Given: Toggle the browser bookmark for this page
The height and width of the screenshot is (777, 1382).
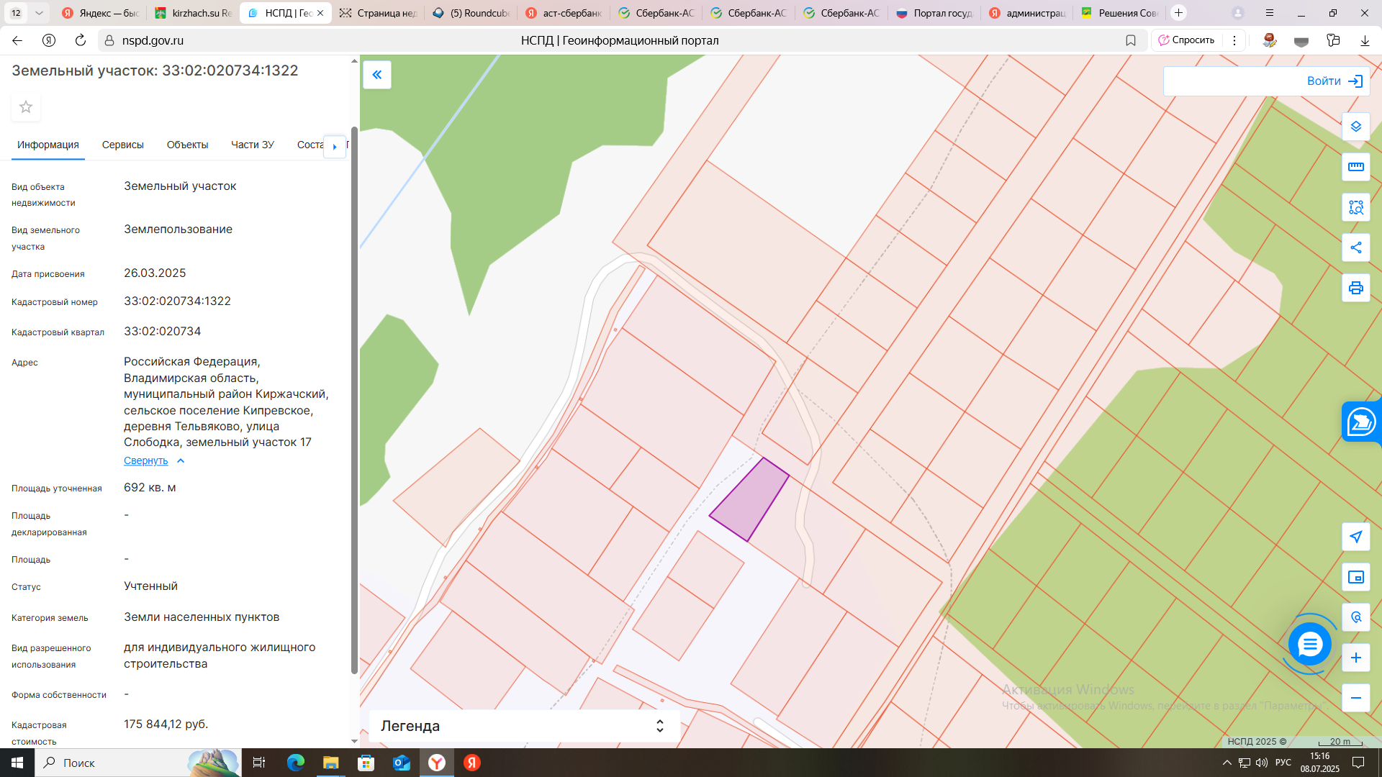Looking at the screenshot, I should click(1131, 40).
